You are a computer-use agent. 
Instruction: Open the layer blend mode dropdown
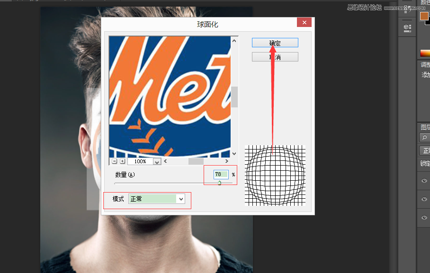pyautogui.click(x=425, y=151)
